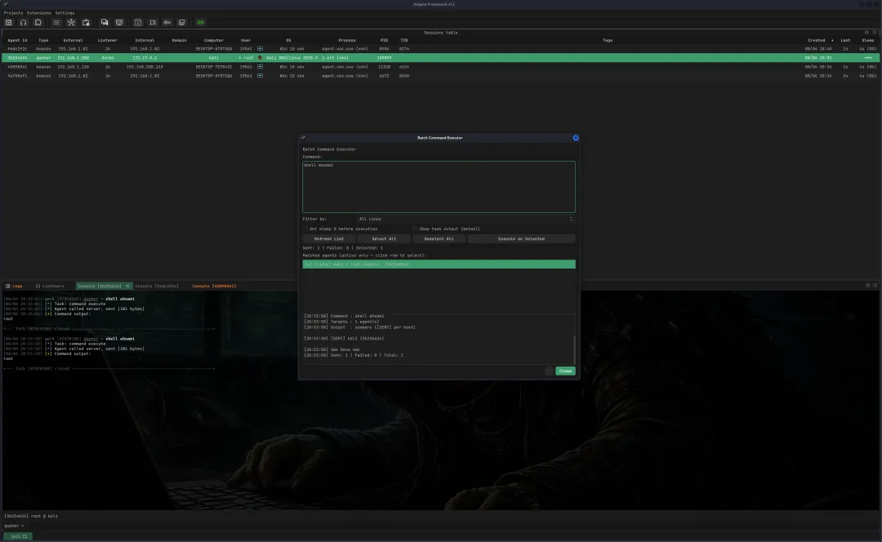Show the sessions table list-lines icon
This screenshot has width=882, height=542.
pos(56,23)
